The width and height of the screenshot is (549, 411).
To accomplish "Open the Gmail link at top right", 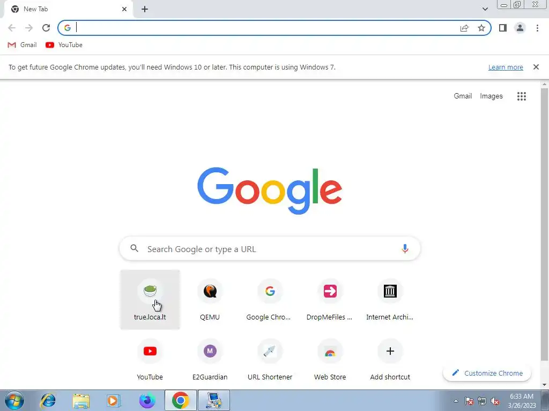I will (x=463, y=96).
